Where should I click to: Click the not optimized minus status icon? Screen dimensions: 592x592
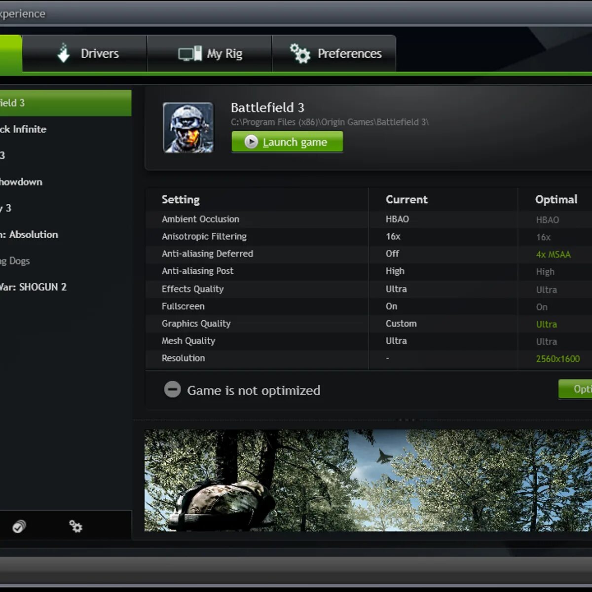click(x=172, y=390)
